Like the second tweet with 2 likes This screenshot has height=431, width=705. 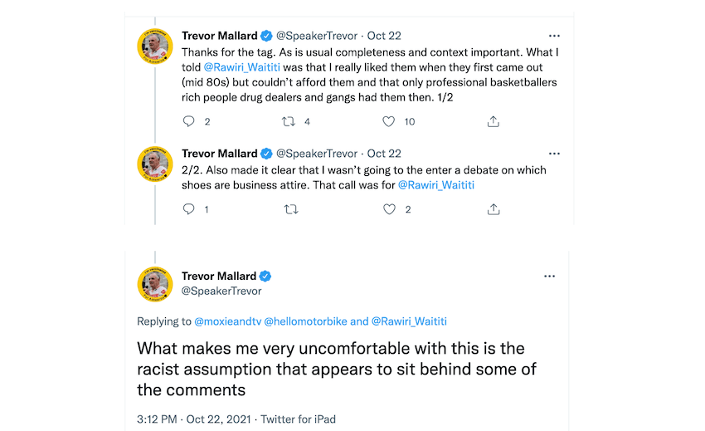[389, 209]
